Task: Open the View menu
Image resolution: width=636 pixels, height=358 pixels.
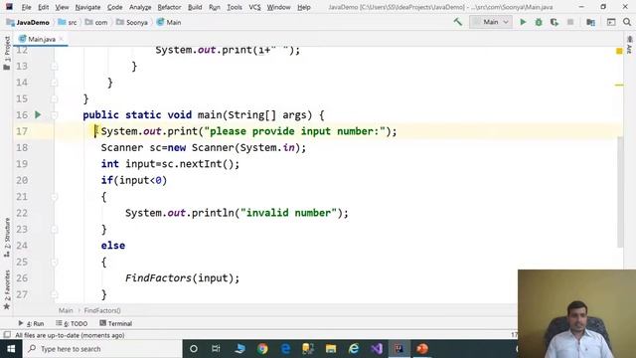Action: 62,7
